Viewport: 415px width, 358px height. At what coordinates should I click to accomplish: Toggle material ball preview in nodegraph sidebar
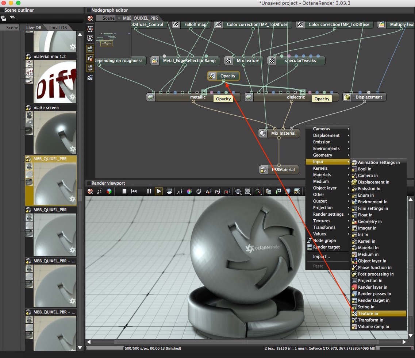(90, 68)
